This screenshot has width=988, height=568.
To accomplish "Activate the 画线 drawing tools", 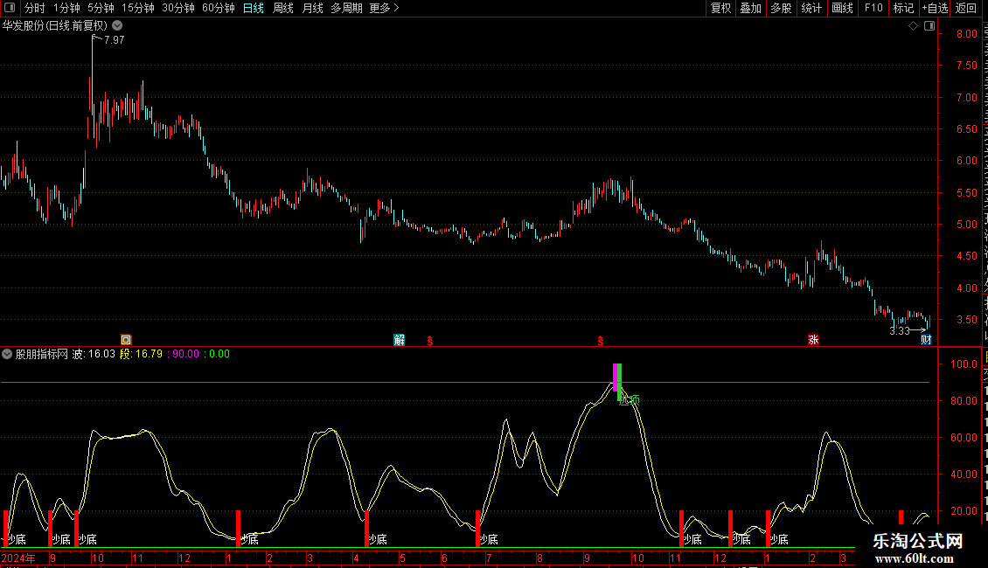I will coord(843,8).
